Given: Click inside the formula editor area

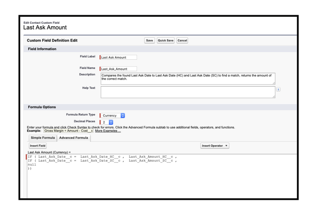Looking at the screenshot, I should pos(162,176).
